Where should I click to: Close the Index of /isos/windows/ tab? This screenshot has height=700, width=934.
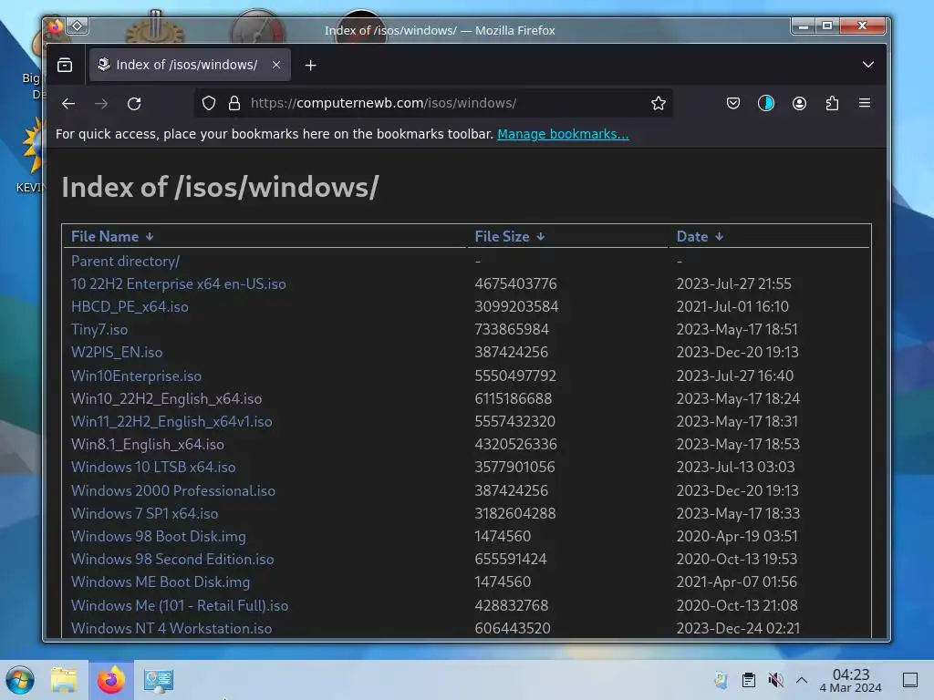(x=276, y=65)
